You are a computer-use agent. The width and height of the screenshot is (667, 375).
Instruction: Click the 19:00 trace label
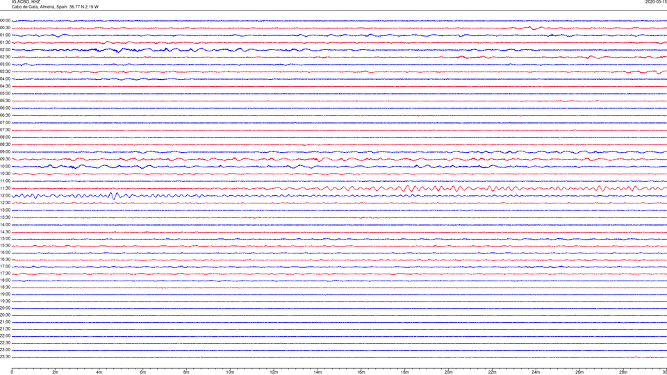[x=5, y=294]
